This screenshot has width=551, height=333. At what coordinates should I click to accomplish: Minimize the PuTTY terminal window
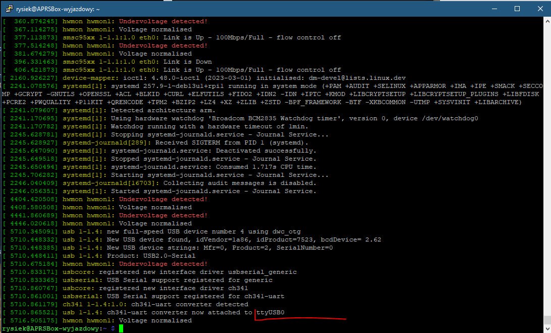tap(494, 9)
